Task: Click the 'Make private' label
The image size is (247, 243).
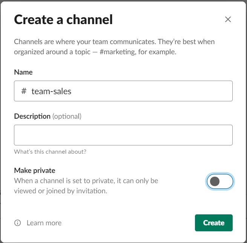Action: pos(35,170)
